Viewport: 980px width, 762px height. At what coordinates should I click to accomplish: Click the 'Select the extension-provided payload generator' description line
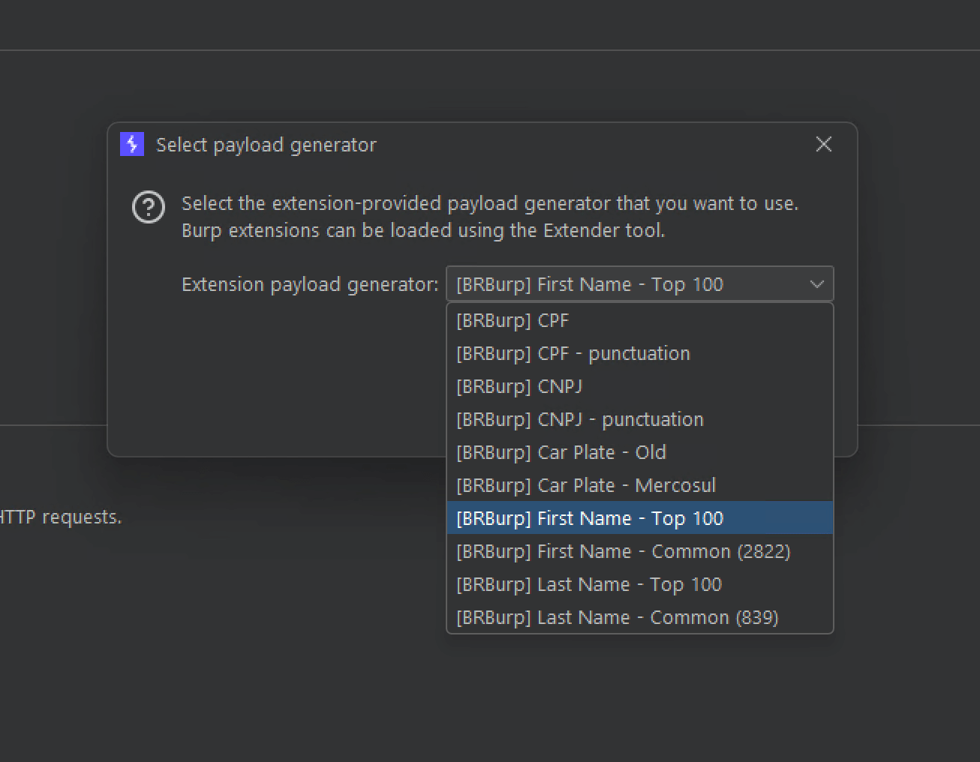pos(490,203)
